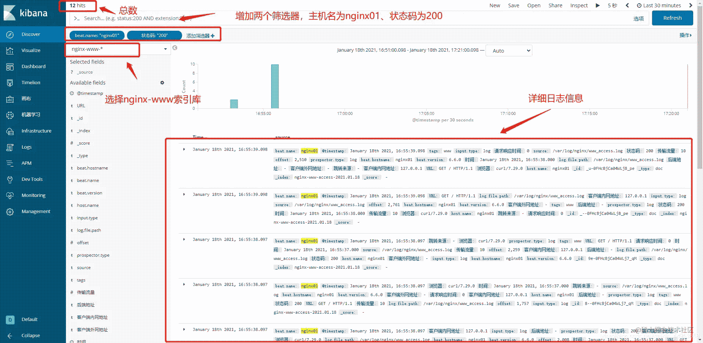Open Timelion from the sidebar

[x=31, y=83]
